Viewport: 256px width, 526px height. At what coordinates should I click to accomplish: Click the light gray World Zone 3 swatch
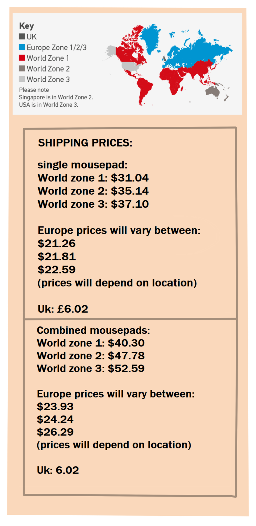click(x=22, y=79)
